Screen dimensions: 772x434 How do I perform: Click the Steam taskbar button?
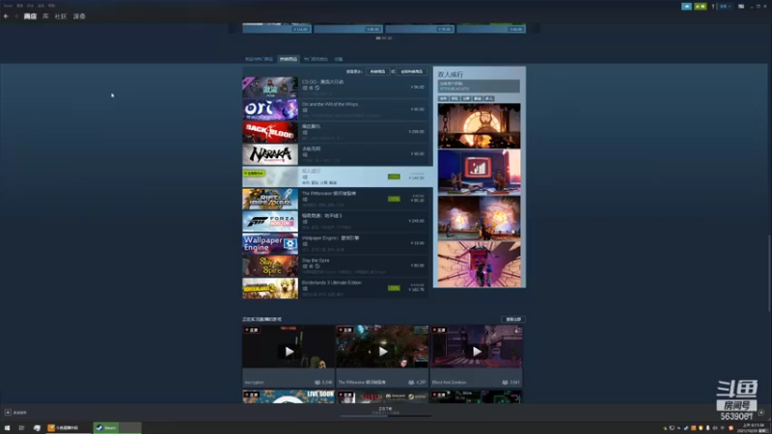(x=117, y=427)
